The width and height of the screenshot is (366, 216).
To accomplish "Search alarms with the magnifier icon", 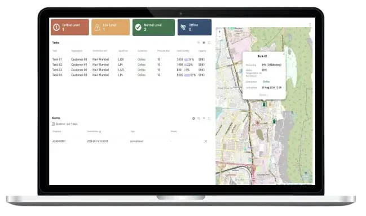I will [199, 119].
